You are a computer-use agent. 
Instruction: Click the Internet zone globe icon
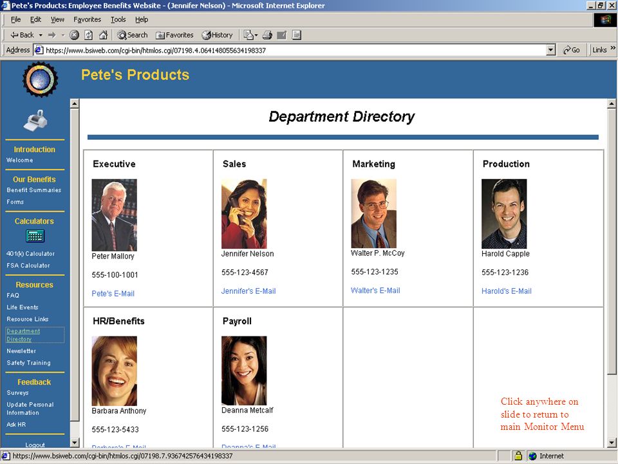point(532,456)
